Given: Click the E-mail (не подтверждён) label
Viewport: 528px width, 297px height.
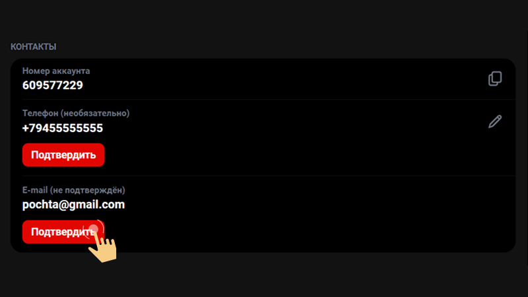Looking at the screenshot, I should pyautogui.click(x=73, y=190).
